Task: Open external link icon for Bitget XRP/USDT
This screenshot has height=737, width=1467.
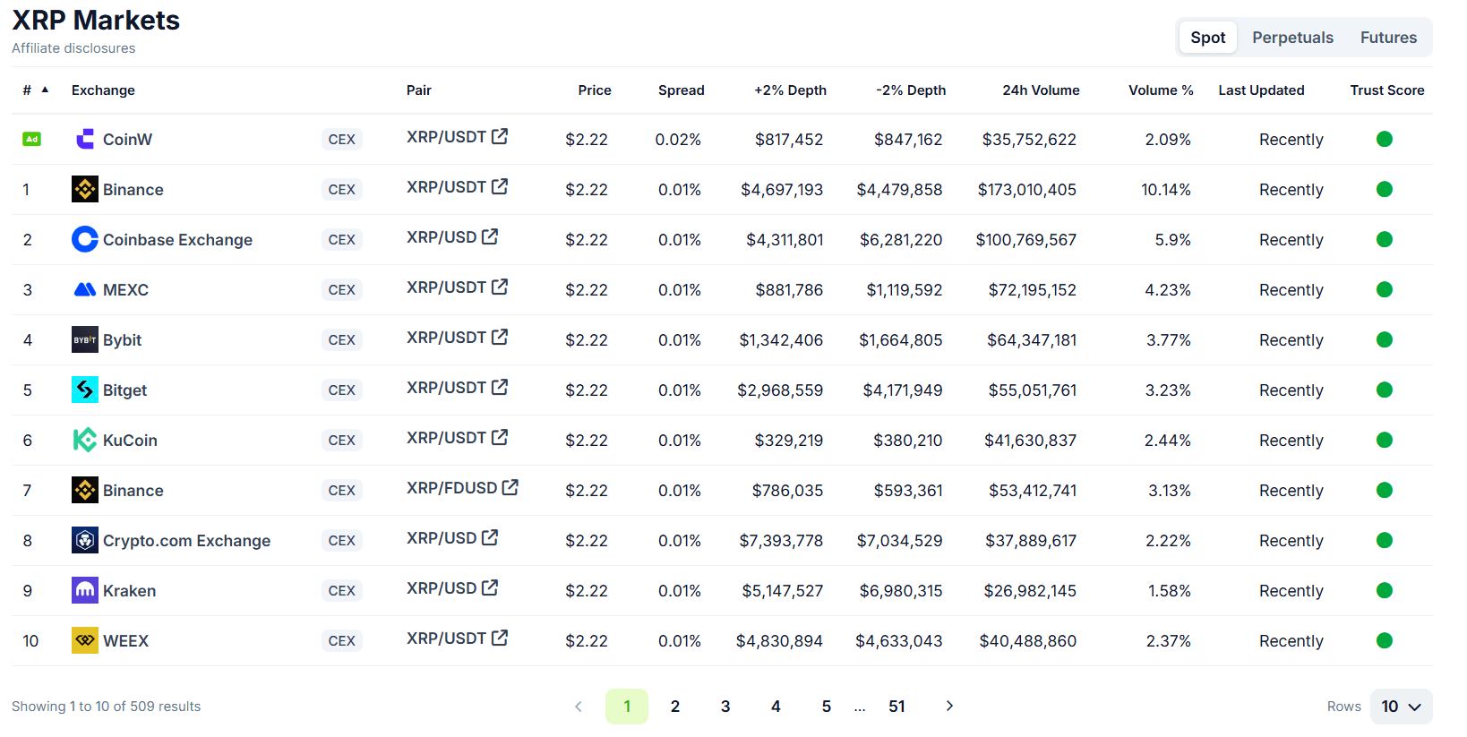Action: (x=500, y=387)
